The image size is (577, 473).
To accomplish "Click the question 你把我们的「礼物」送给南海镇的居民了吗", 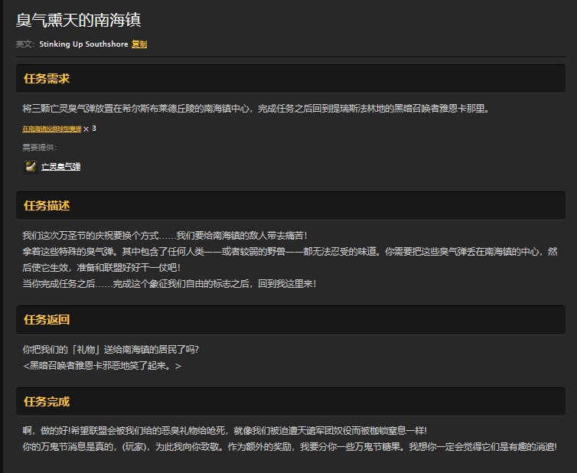I will 111,350.
